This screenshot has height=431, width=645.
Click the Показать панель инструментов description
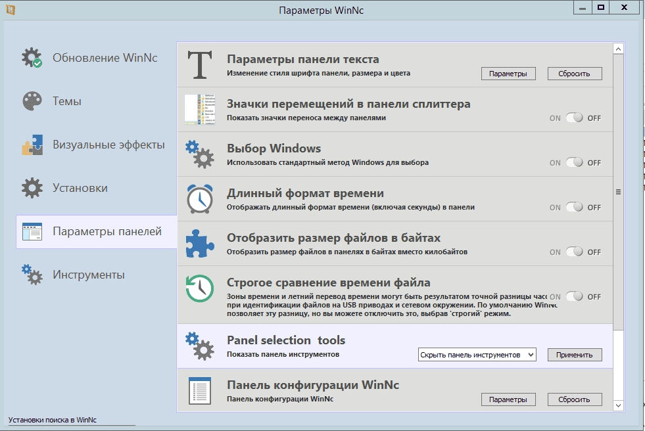coord(283,354)
